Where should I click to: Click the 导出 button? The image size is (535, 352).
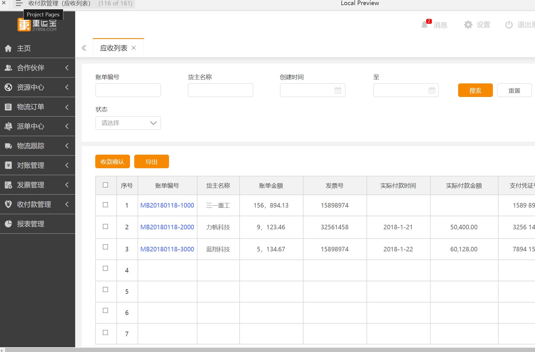pyautogui.click(x=151, y=161)
